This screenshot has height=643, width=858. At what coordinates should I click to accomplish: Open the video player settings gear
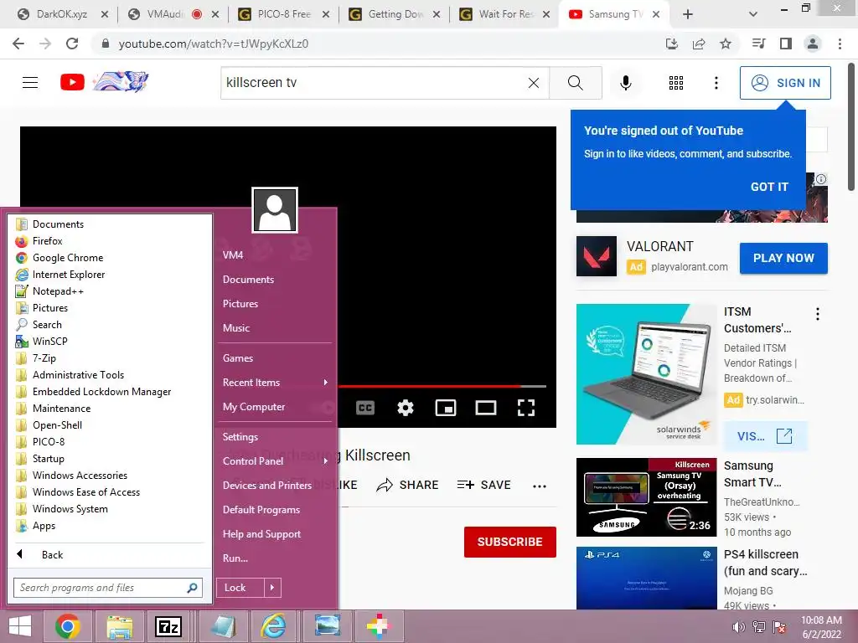click(406, 408)
